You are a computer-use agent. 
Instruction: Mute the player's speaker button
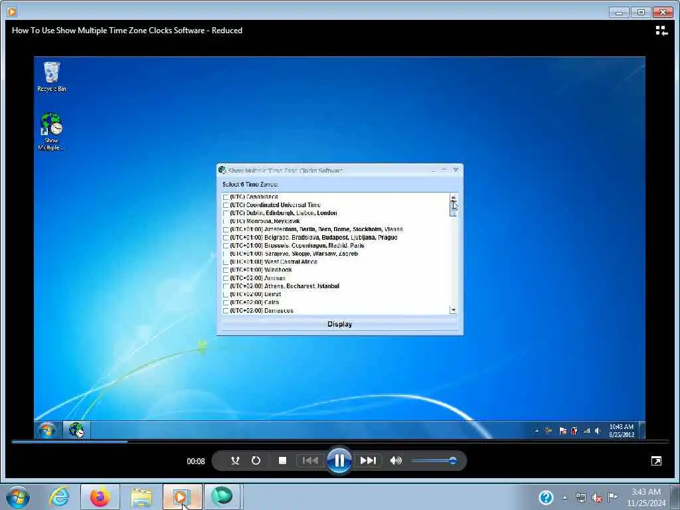(x=396, y=461)
